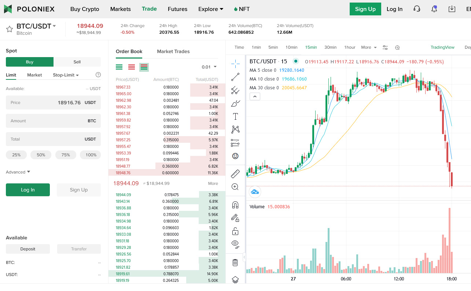Expand the Advanced options
This screenshot has height=291, width=471.
[18, 172]
